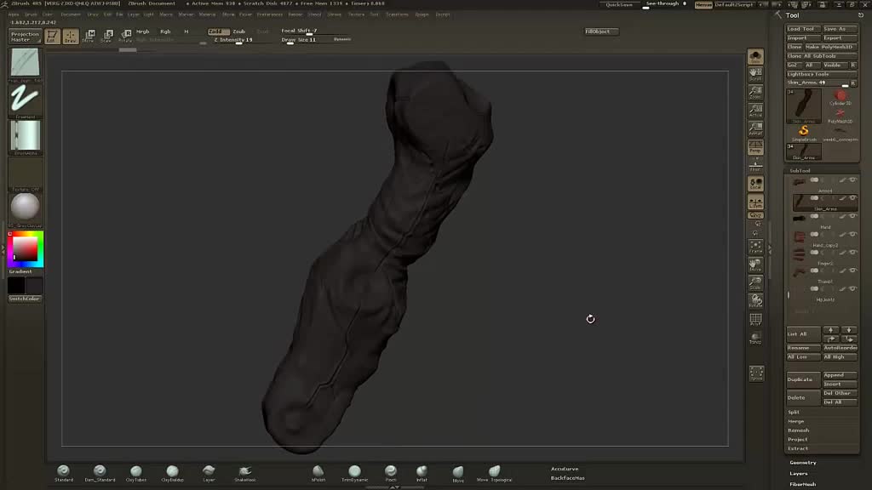872x490 pixels.
Task: Select the Dam_Standard brush
Action: [100, 471]
